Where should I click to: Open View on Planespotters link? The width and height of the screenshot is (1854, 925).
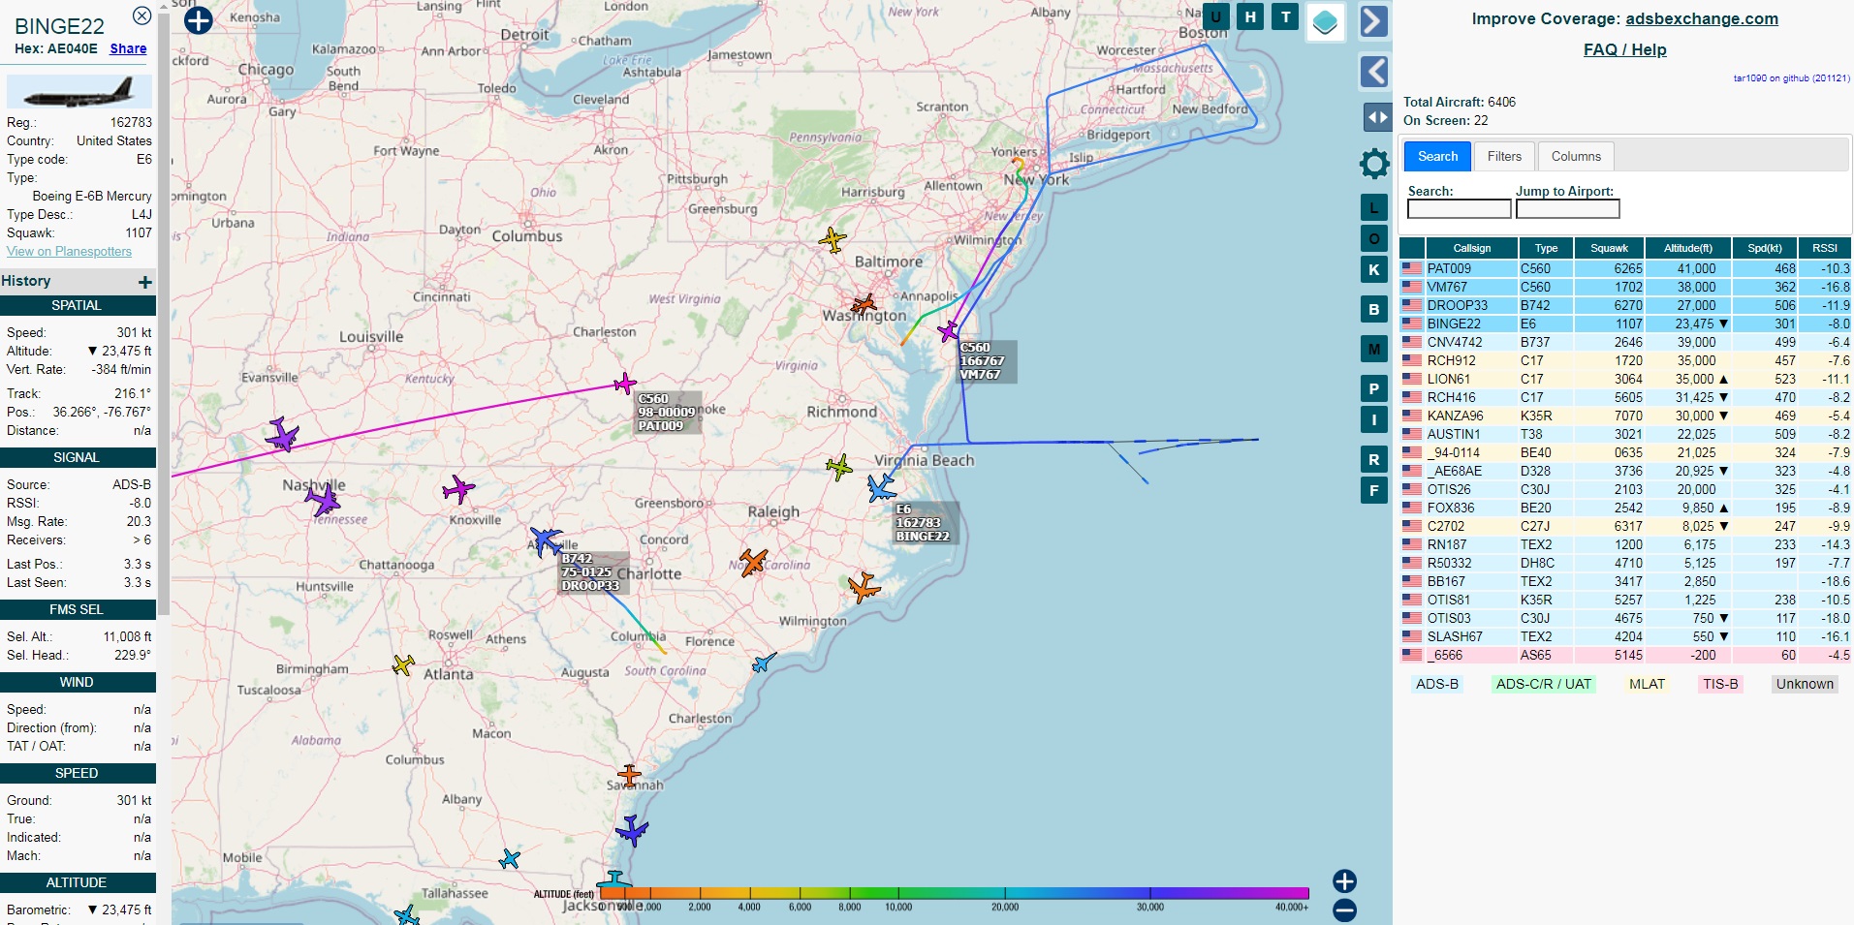[69, 251]
